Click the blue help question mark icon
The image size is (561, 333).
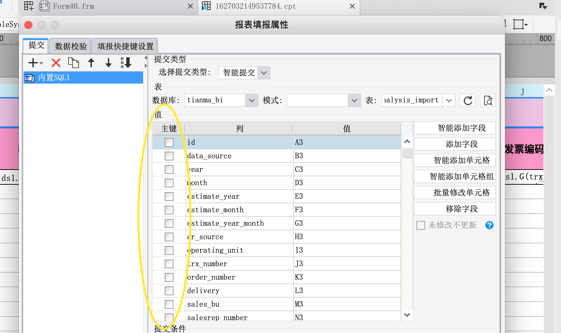pos(489,225)
